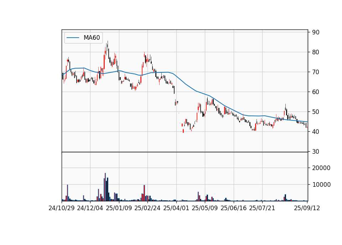This screenshot has height=245, width=342.
Task: Click the price axis value 80
Action: point(316,52)
